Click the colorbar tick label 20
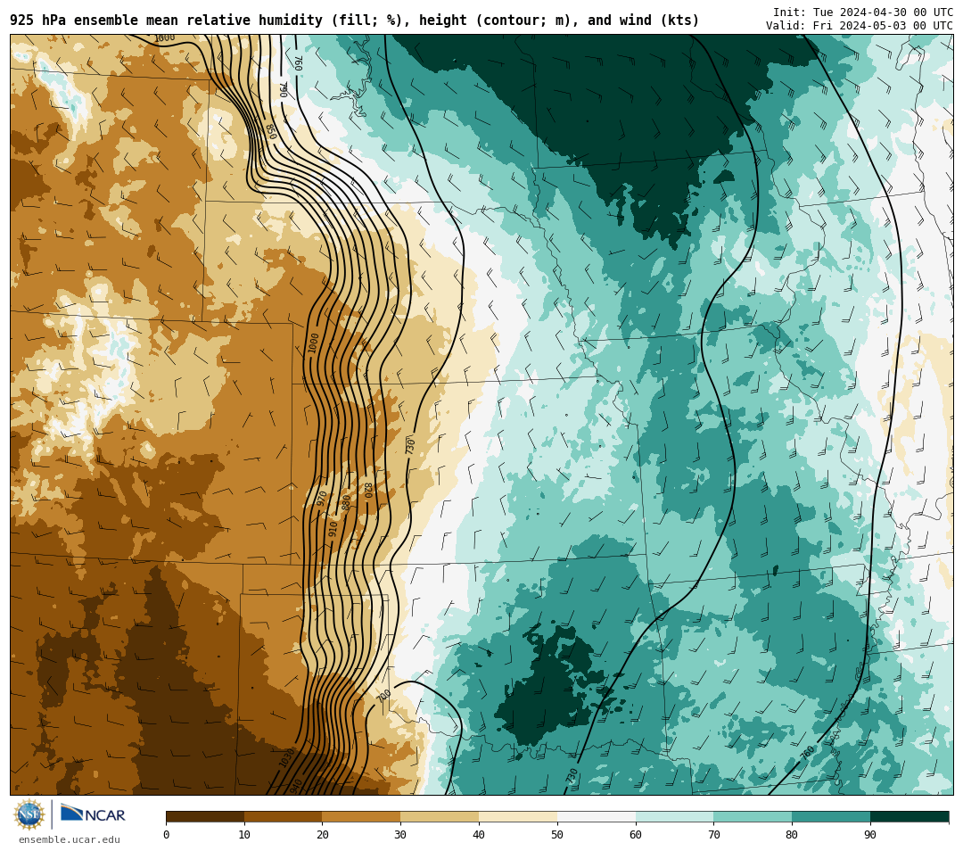The width and height of the screenshot is (963, 851). coord(323,834)
